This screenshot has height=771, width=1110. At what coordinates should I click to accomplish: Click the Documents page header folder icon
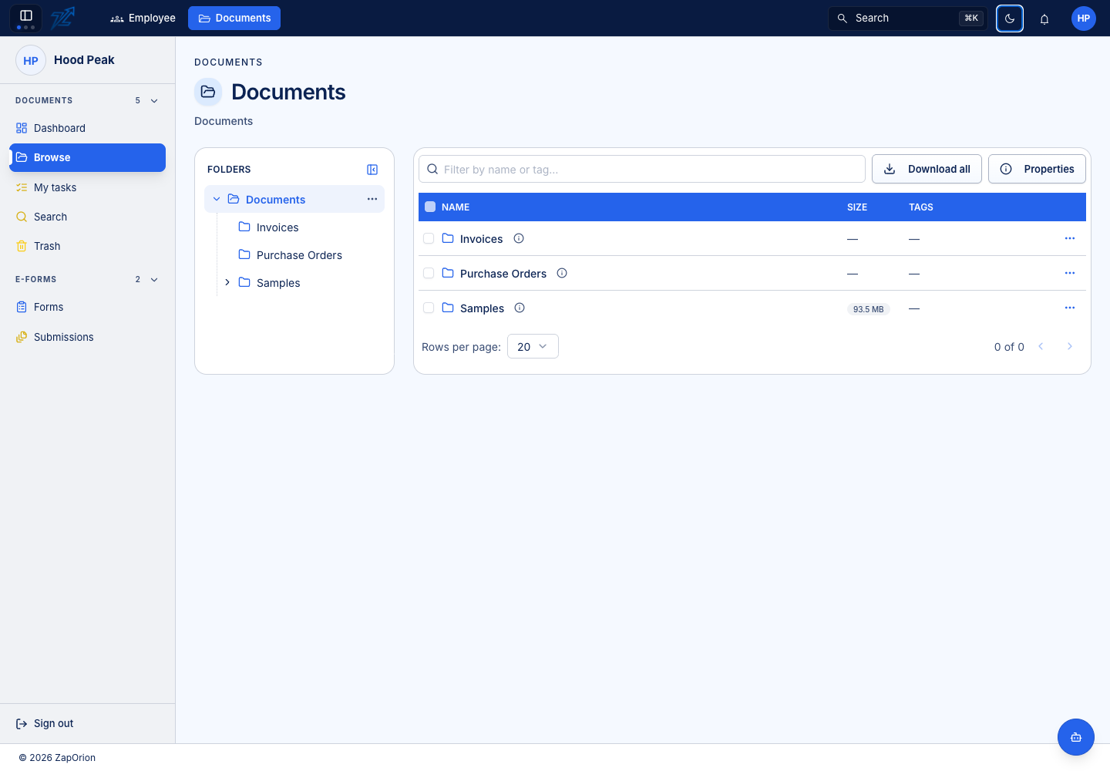pyautogui.click(x=208, y=92)
